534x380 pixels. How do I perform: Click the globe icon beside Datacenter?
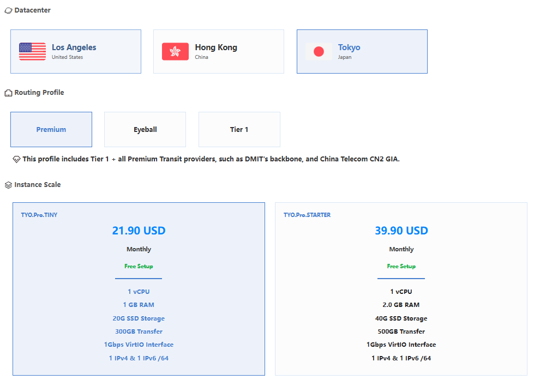click(x=8, y=11)
